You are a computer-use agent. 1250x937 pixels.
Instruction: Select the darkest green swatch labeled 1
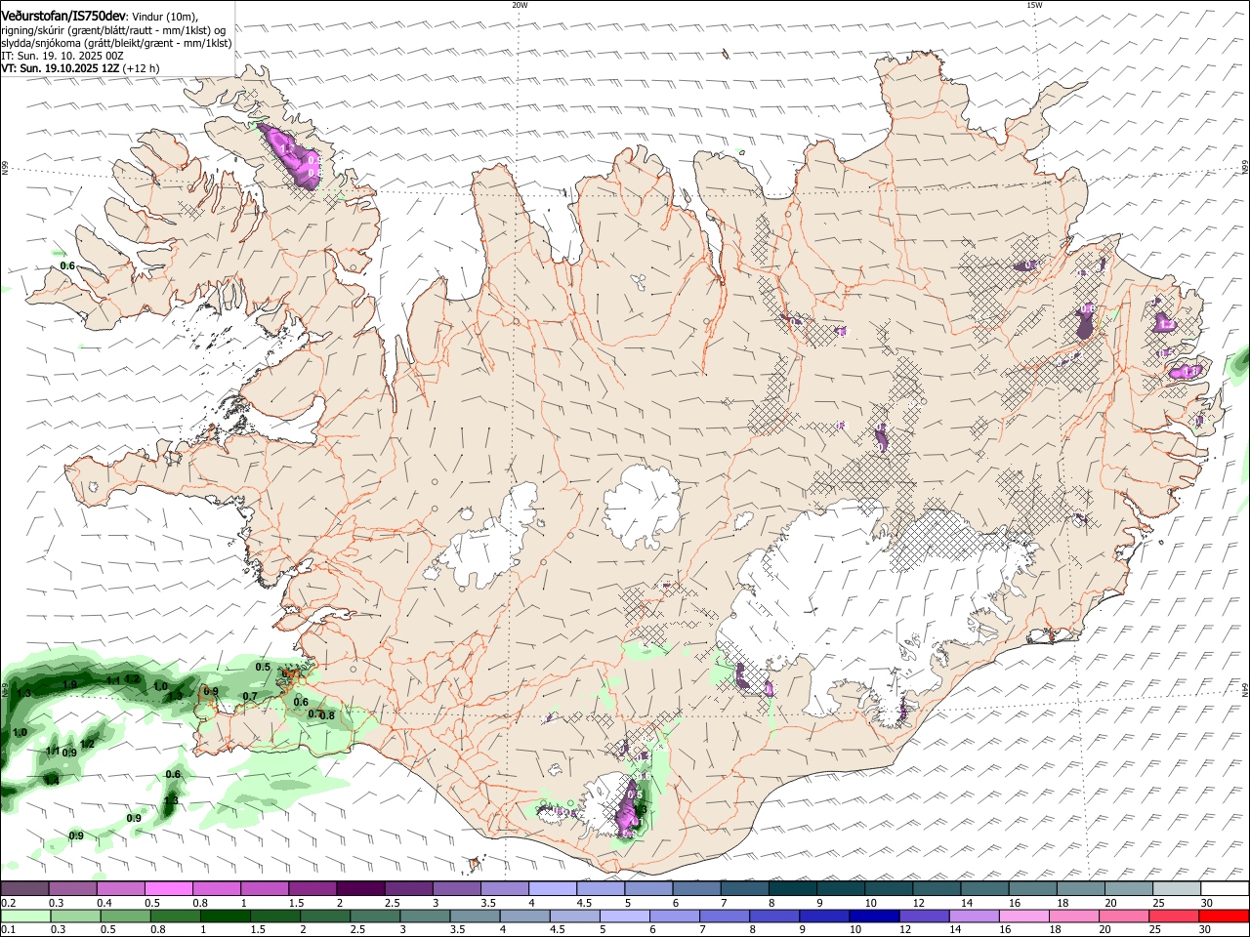pyautogui.click(x=226, y=916)
